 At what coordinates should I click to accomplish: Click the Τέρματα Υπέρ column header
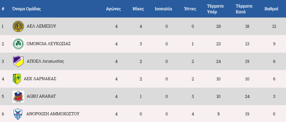pos(215,9)
